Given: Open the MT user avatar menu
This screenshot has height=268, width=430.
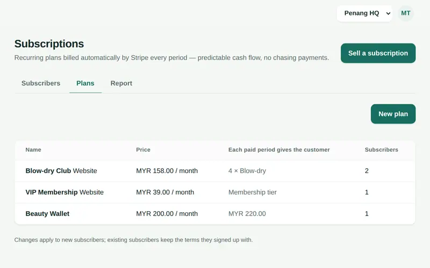Looking at the screenshot, I should pyautogui.click(x=406, y=13).
